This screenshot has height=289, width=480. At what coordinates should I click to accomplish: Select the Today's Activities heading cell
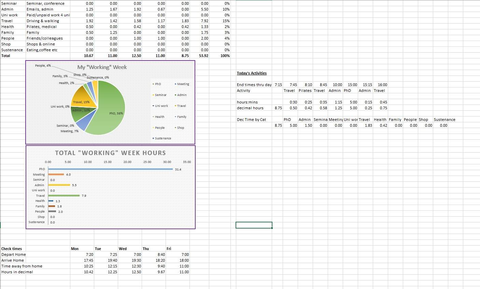coord(252,73)
